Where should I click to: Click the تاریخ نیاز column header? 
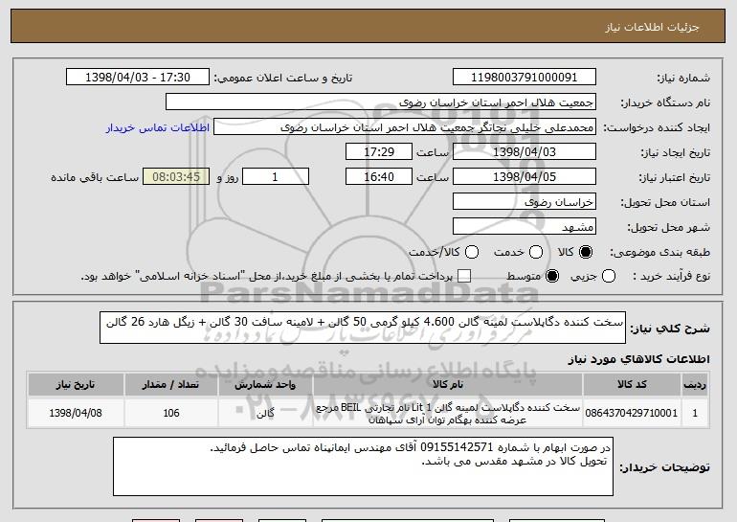(76, 385)
